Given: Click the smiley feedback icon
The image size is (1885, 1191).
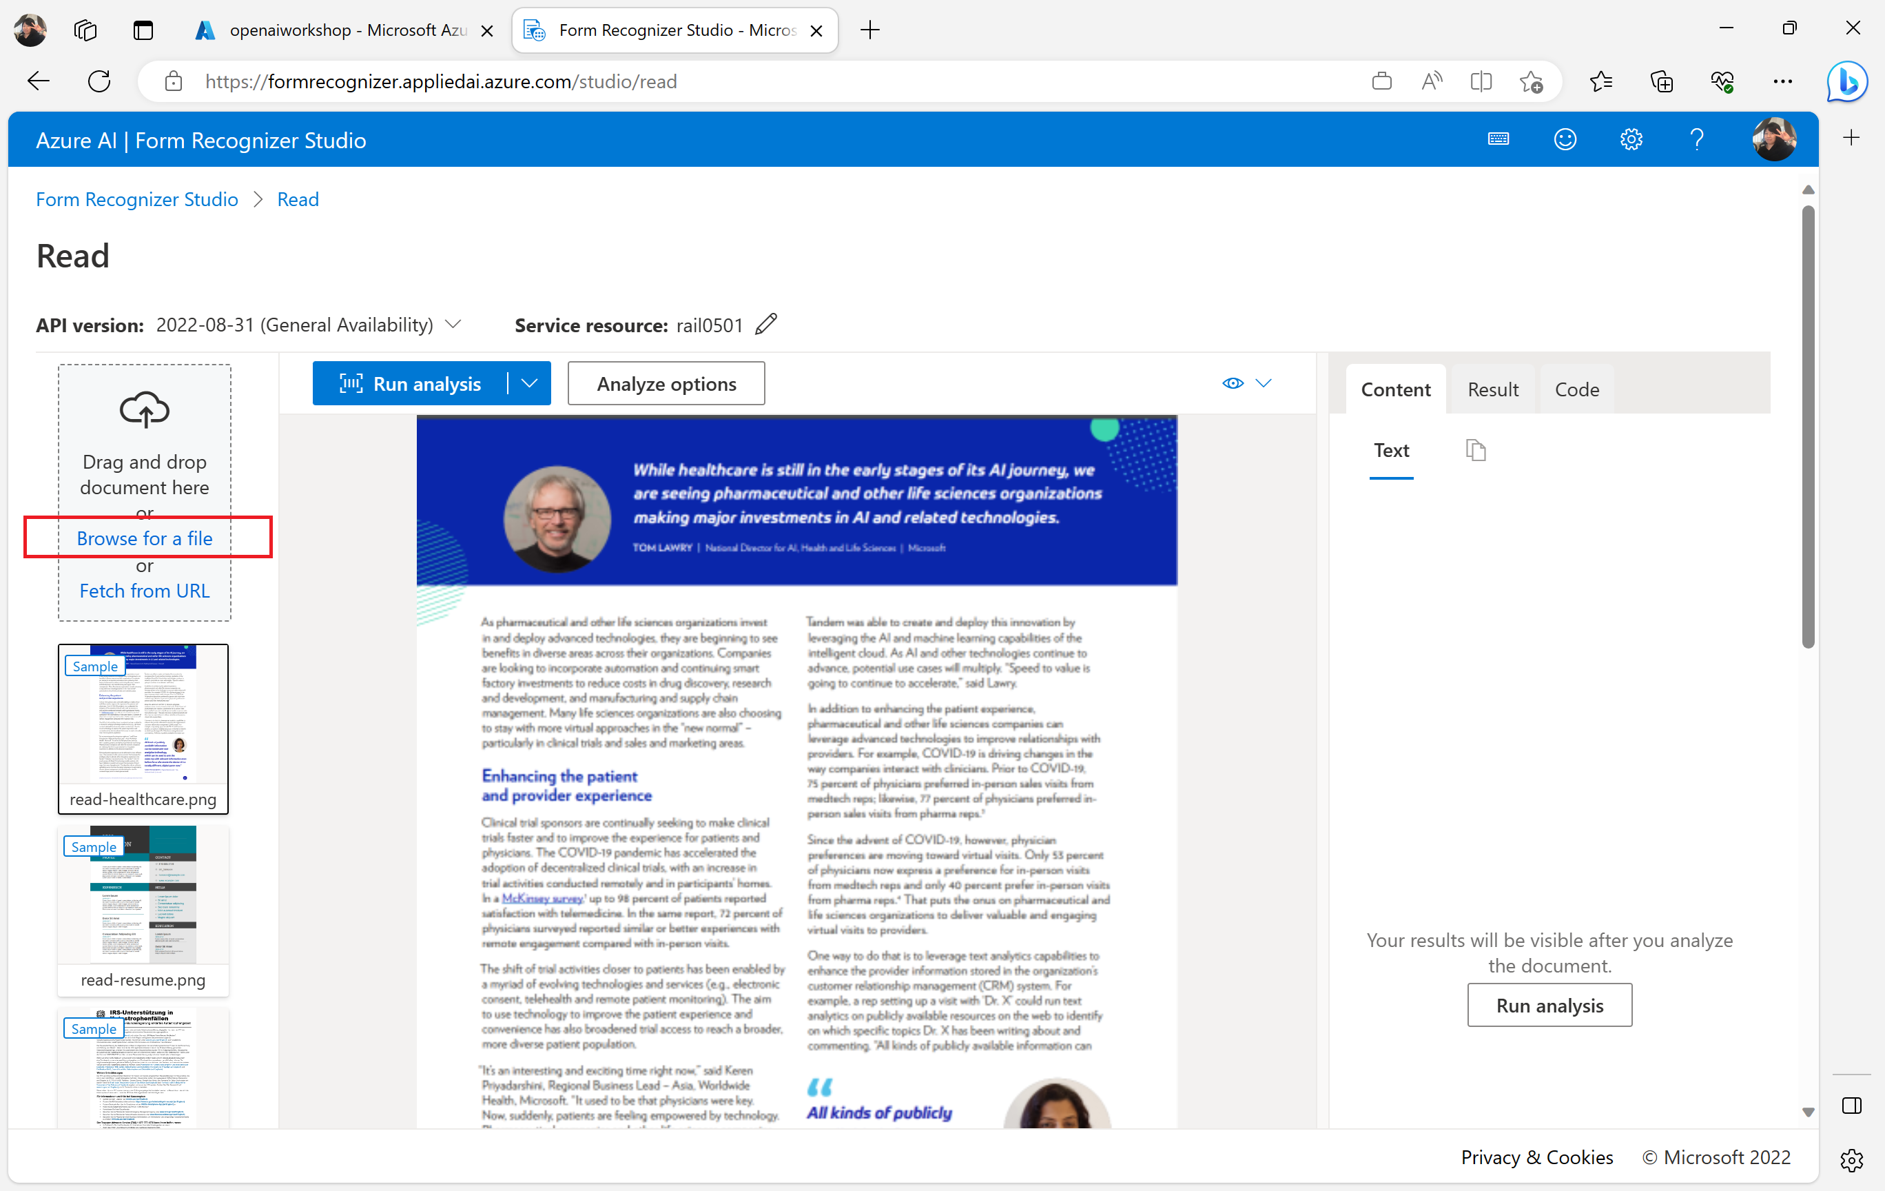Looking at the screenshot, I should pyautogui.click(x=1564, y=140).
